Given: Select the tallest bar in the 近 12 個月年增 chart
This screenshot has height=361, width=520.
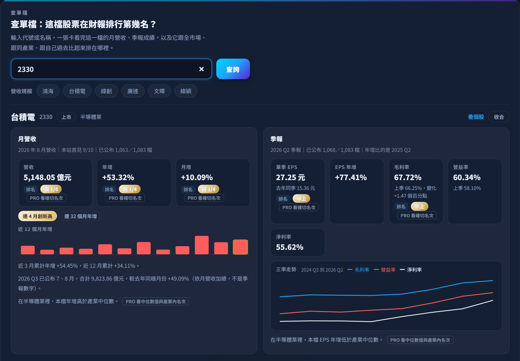Looking at the screenshot, I should point(202,245).
